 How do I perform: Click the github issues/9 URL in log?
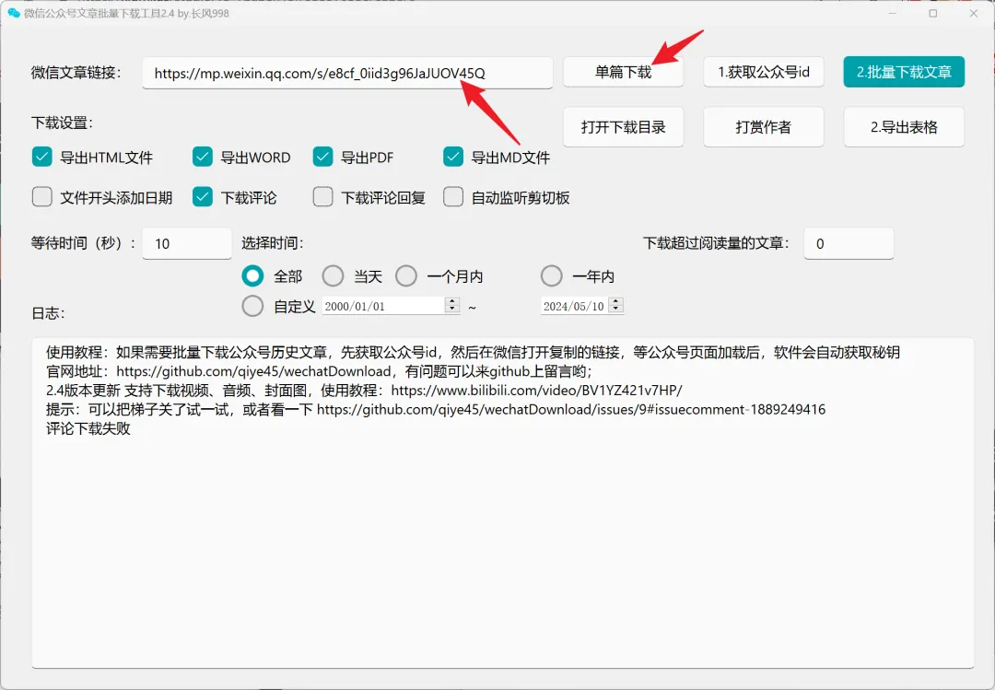[x=571, y=409]
